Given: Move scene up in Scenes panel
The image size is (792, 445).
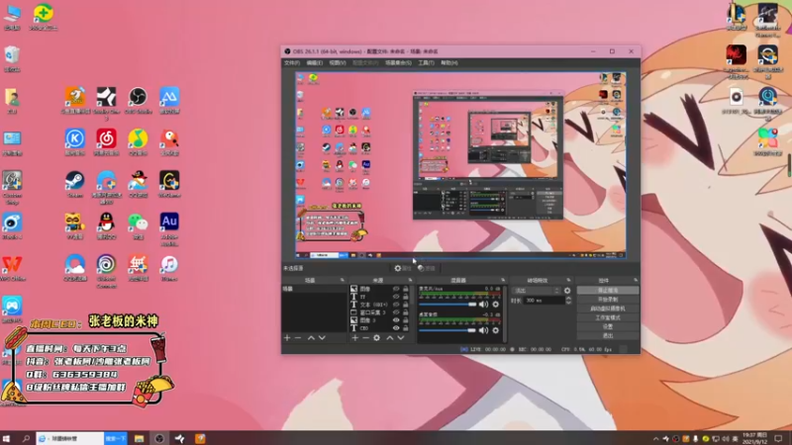Looking at the screenshot, I should point(311,337).
